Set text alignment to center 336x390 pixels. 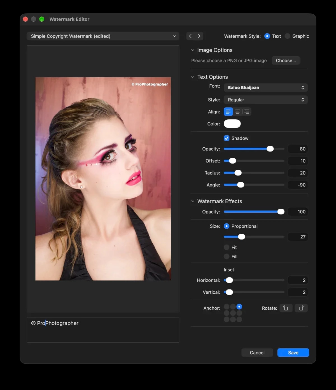[237, 112]
